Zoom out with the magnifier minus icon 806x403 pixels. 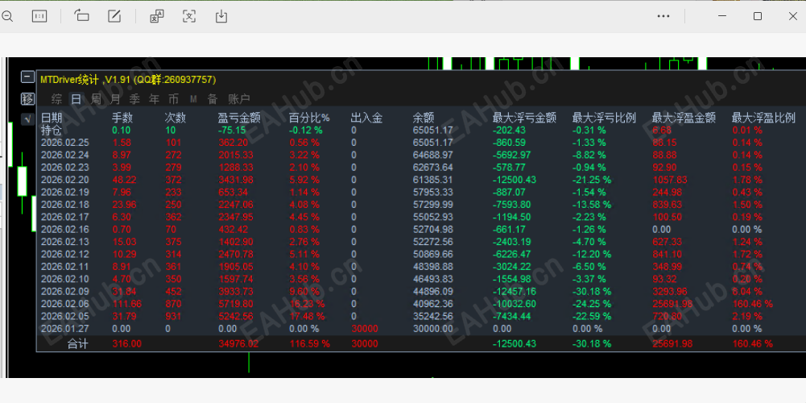click(6, 16)
